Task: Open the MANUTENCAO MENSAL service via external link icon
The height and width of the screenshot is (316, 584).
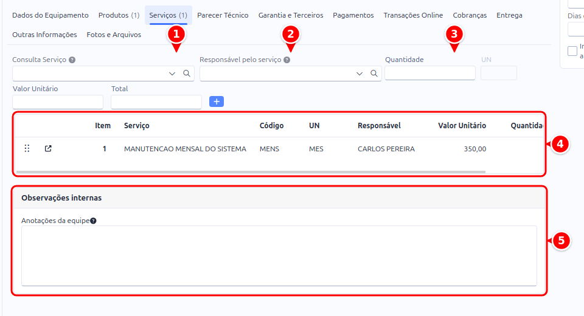Action: click(x=48, y=148)
